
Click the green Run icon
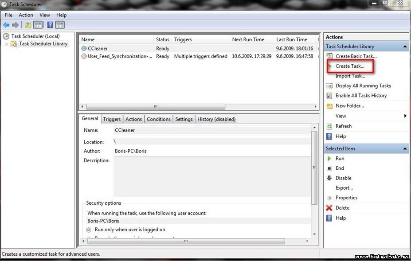[x=329, y=159]
